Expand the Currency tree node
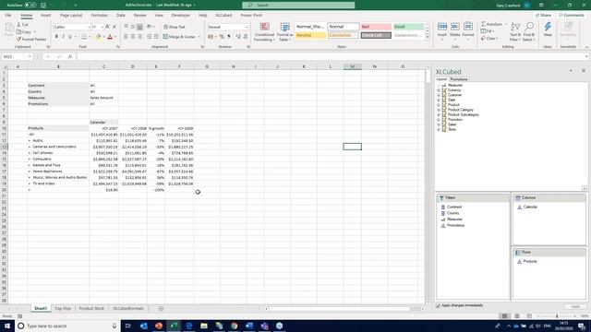 tap(439, 90)
